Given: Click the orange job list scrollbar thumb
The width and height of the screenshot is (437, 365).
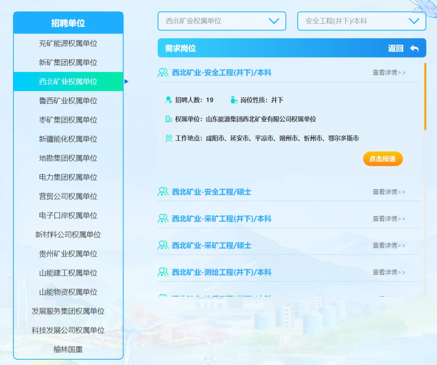Looking at the screenshot, I should pos(425,97).
